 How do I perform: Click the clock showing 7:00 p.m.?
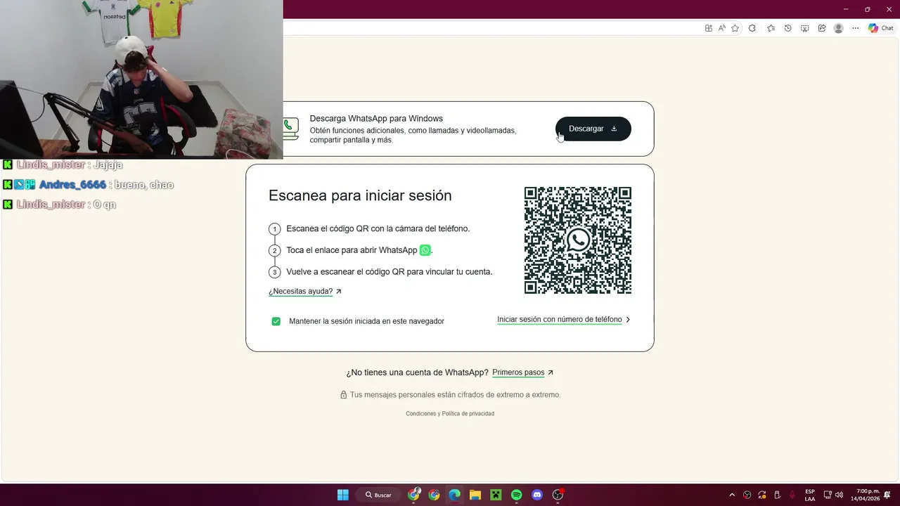[x=865, y=495]
